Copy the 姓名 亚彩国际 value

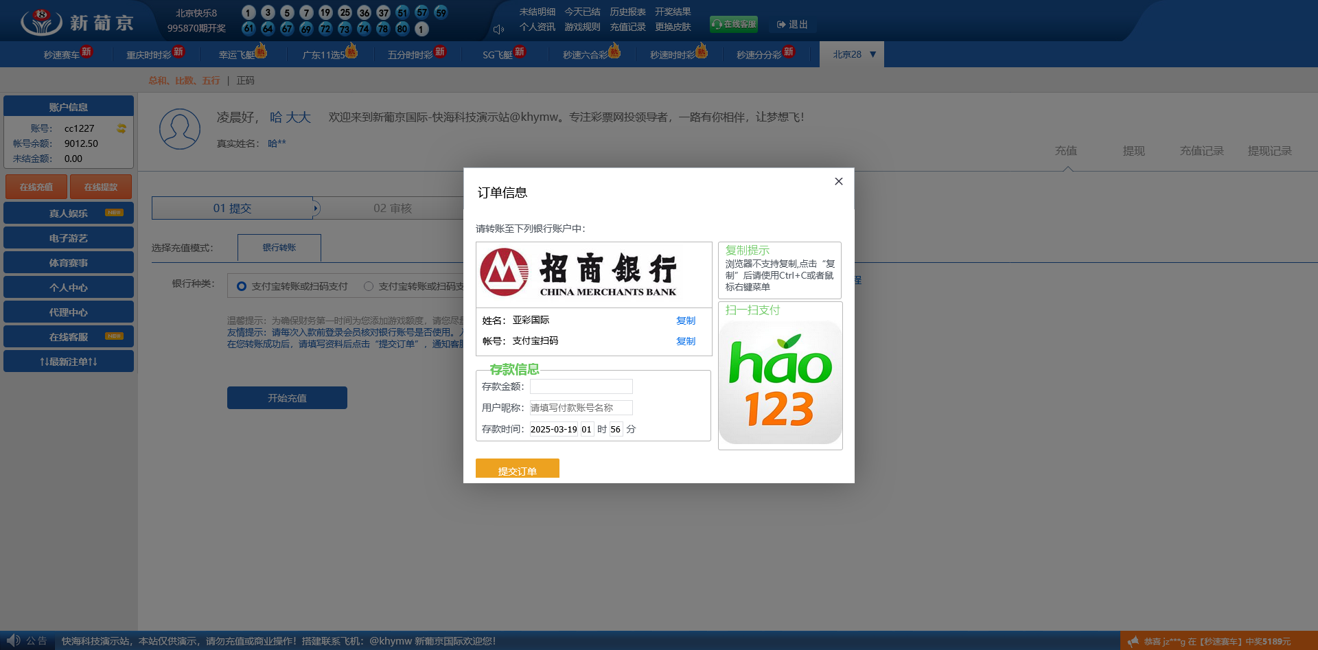coord(685,321)
